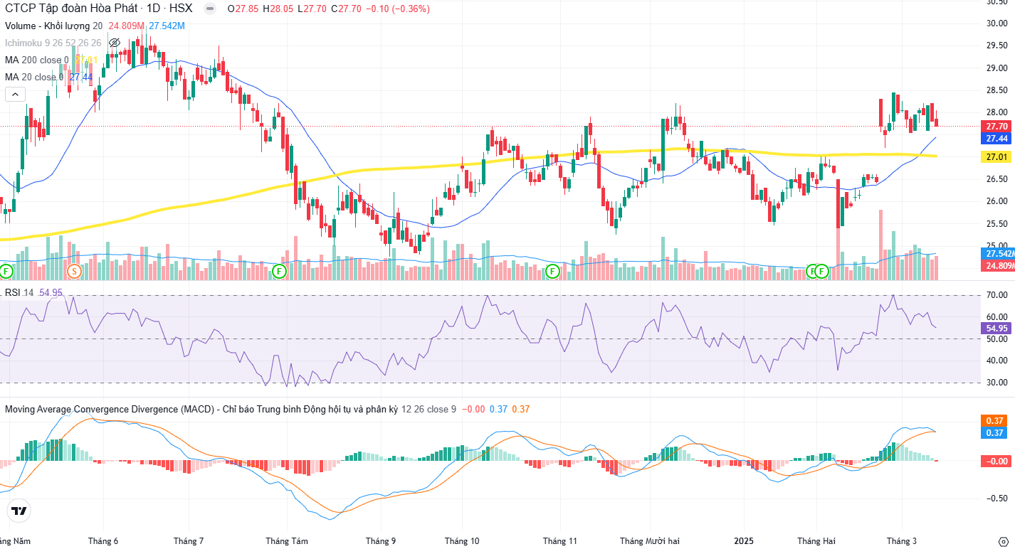The image size is (1015, 549).
Task: Open the TradingView logo at bottom left
Action: tap(19, 511)
